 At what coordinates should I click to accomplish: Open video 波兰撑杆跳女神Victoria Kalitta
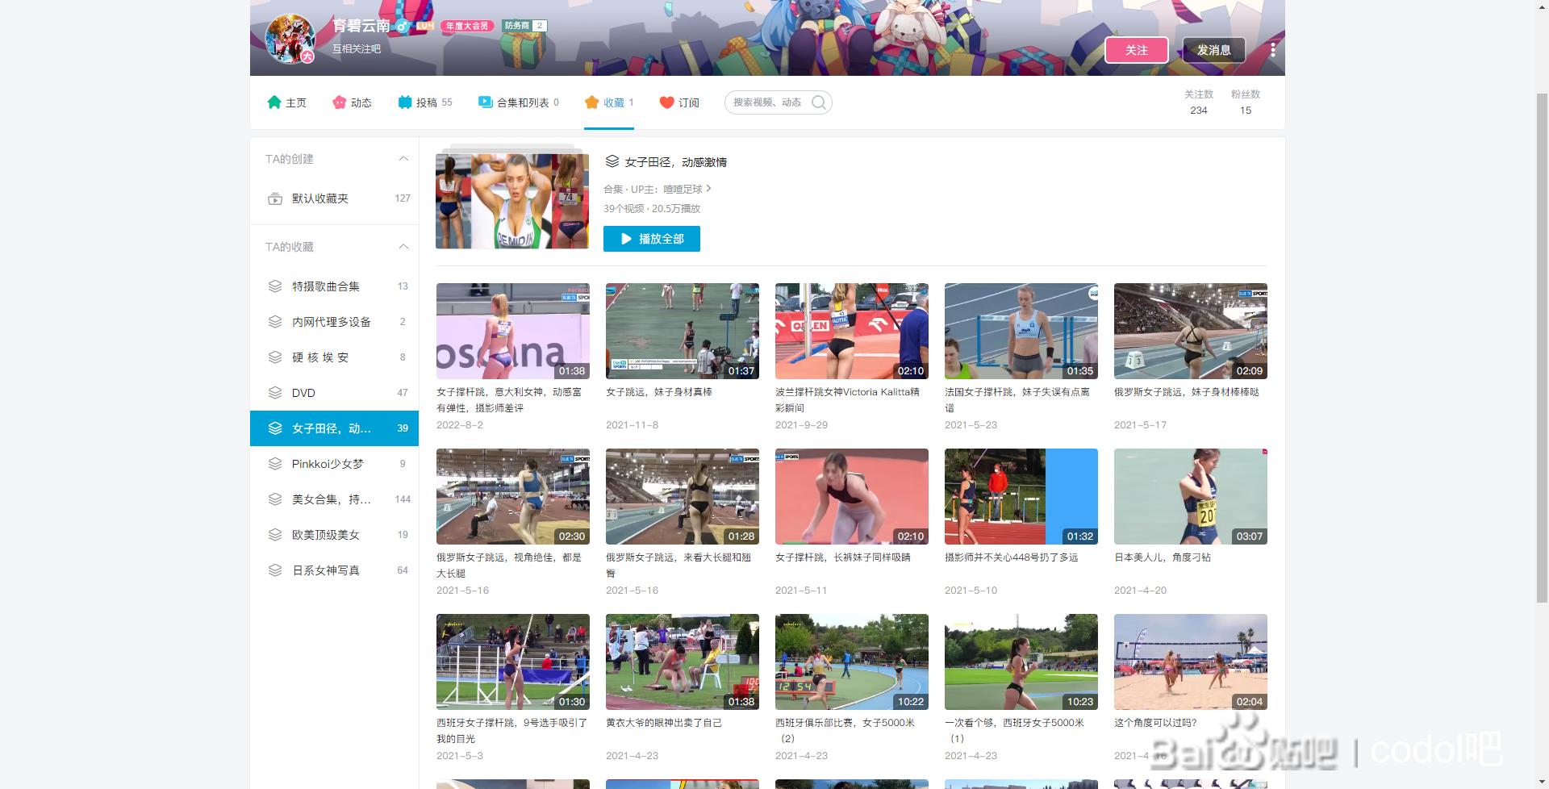[851, 331]
